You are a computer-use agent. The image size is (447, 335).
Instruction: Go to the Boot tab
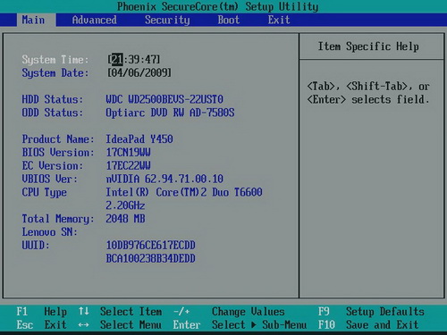(x=229, y=20)
